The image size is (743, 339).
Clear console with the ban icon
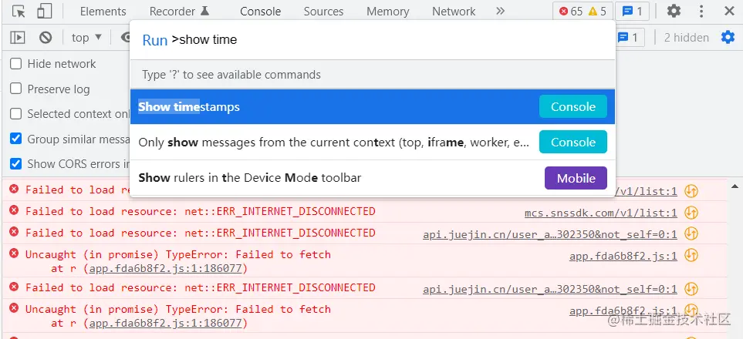(x=46, y=37)
